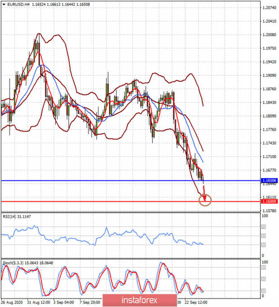Click the blue horizontal price line
This screenshot has width=279, height=307.
(x=131, y=181)
